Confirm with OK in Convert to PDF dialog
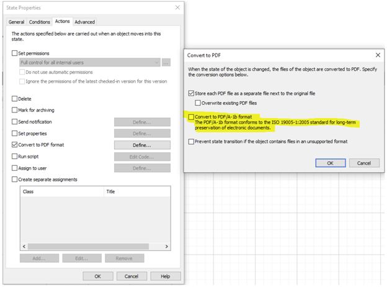This screenshot has height=287, width=387. pos(330,163)
